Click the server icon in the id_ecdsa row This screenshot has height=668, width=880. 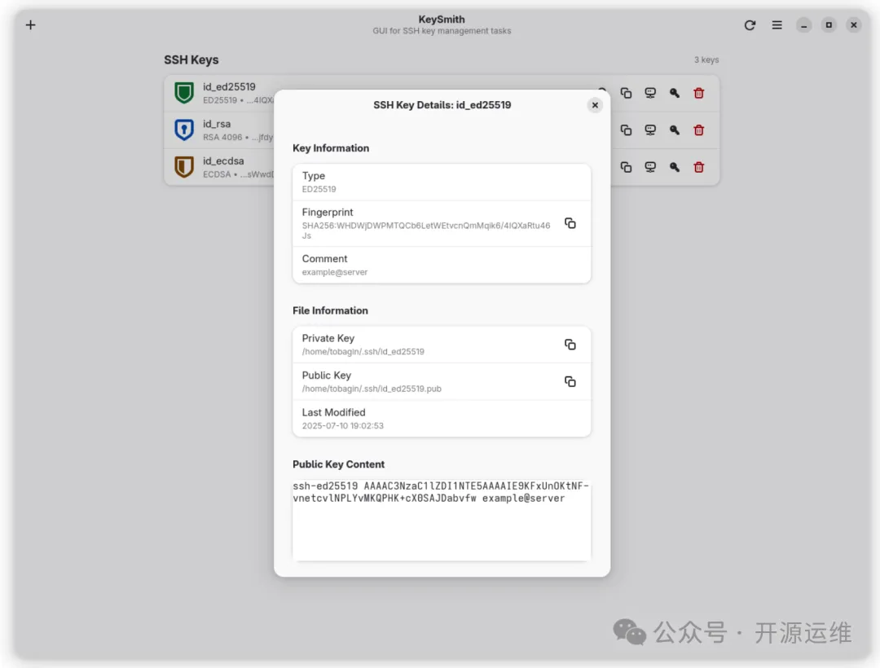[x=650, y=167]
